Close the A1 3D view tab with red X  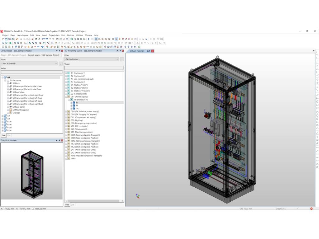153,51
